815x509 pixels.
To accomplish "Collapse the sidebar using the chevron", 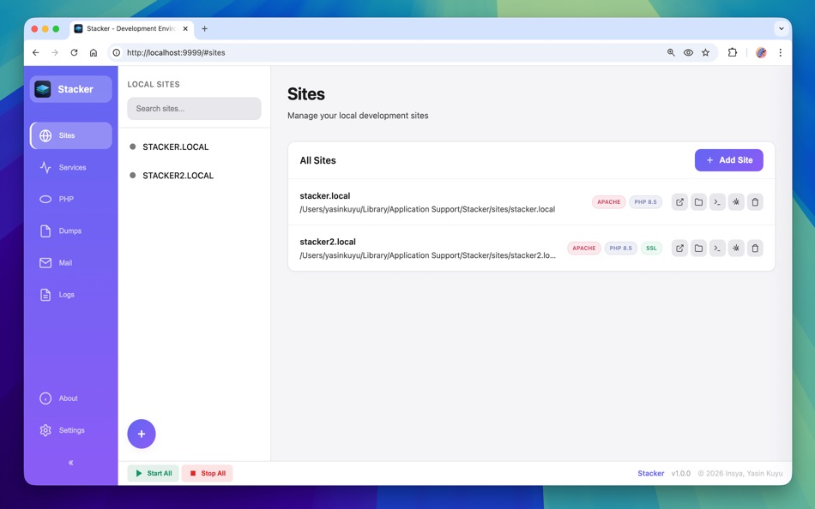I will click(x=70, y=462).
